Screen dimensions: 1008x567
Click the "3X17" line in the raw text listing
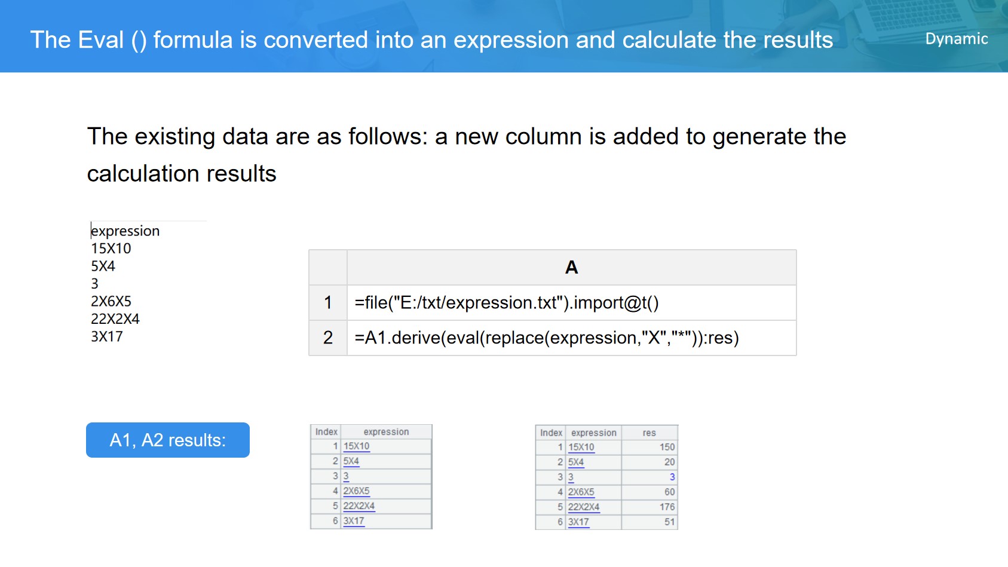coord(107,337)
